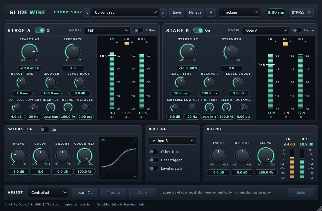Screen dimensions: 322x211
Task: Open the Manage presets button
Action: [195, 12]
